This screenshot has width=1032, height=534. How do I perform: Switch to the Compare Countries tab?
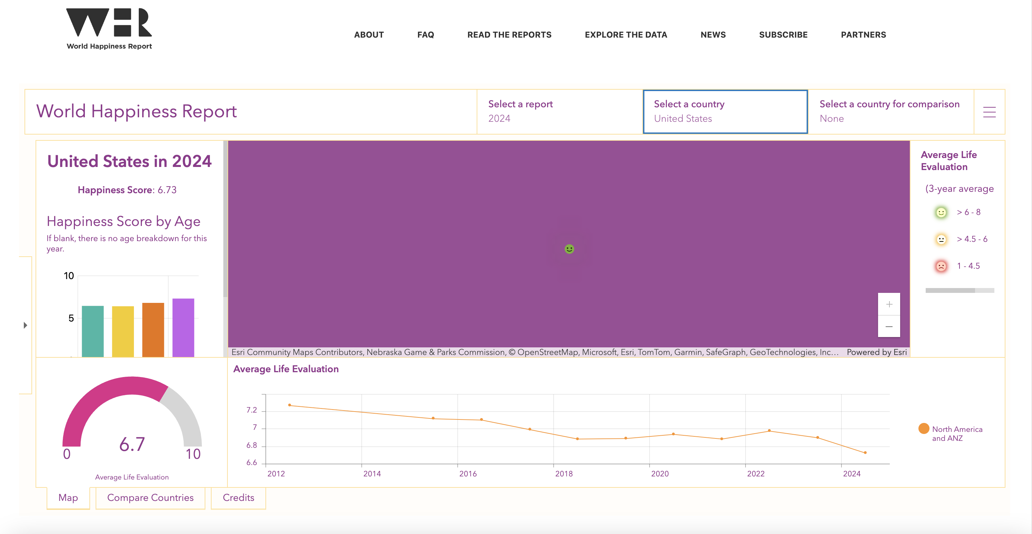pos(150,497)
